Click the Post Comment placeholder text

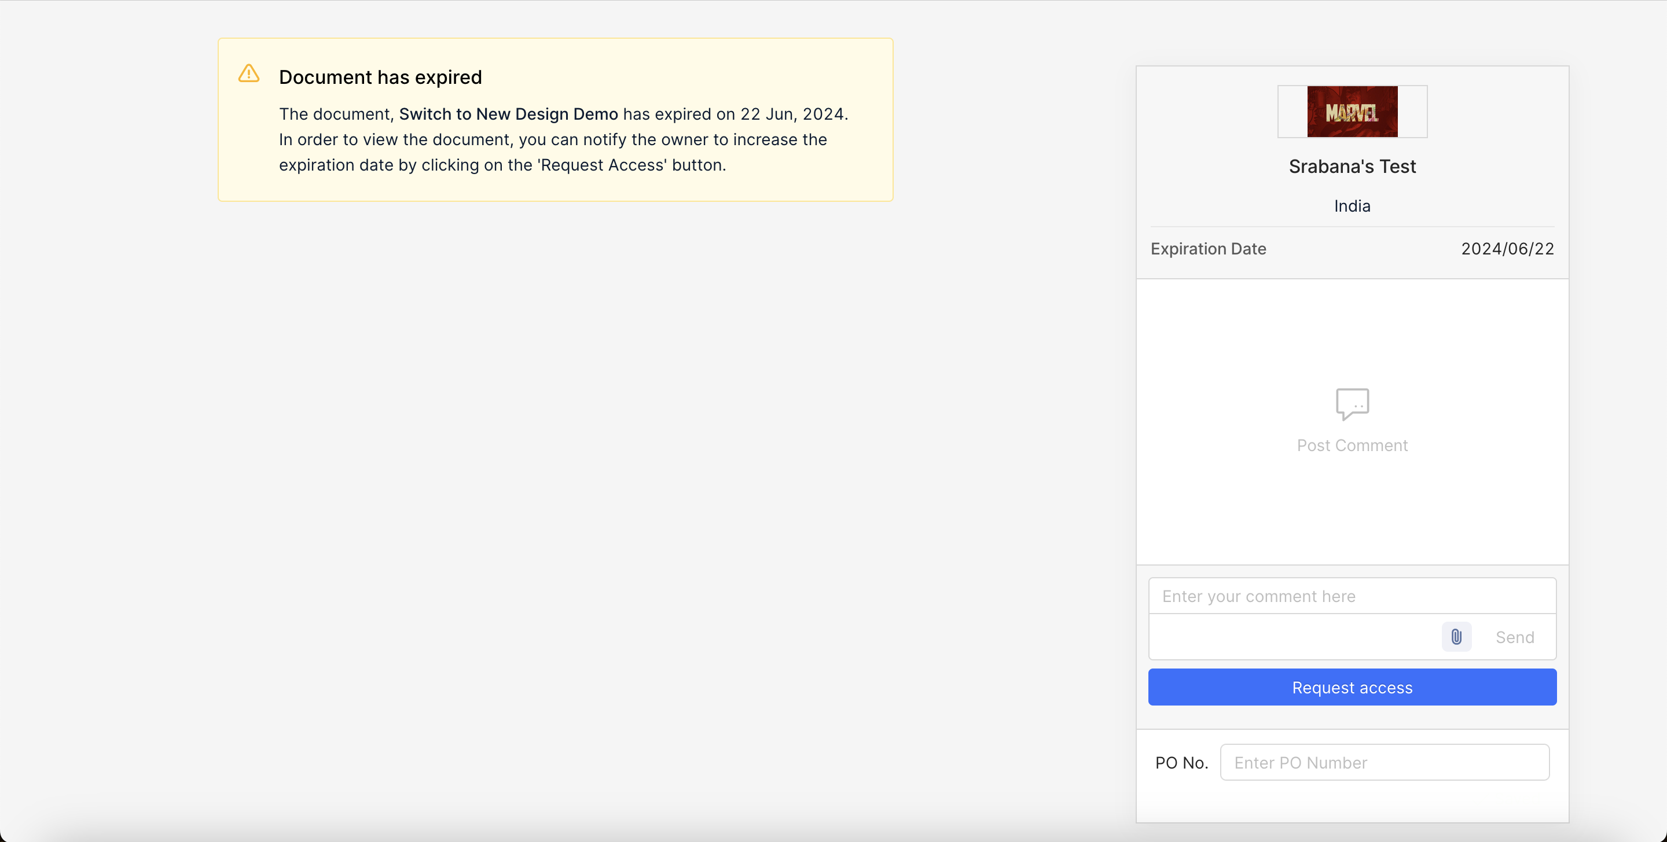tap(1352, 445)
